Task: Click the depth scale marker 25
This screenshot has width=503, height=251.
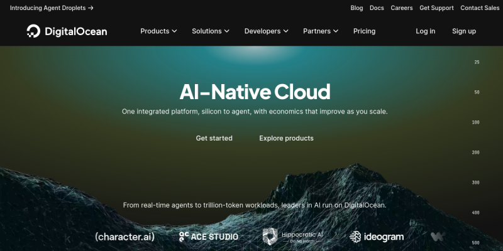Action: [x=477, y=62]
